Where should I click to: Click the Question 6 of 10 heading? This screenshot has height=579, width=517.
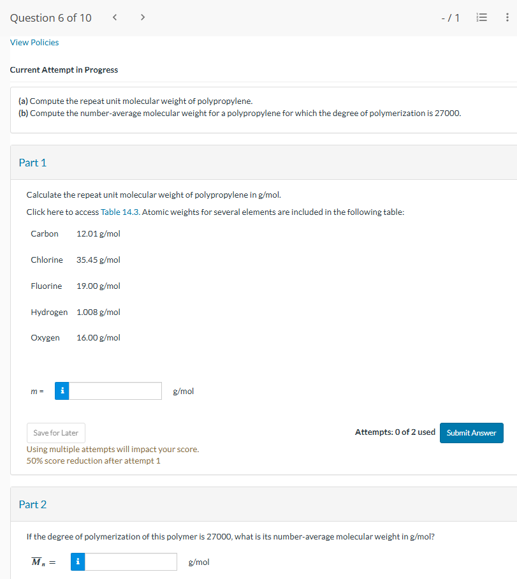[x=50, y=17]
